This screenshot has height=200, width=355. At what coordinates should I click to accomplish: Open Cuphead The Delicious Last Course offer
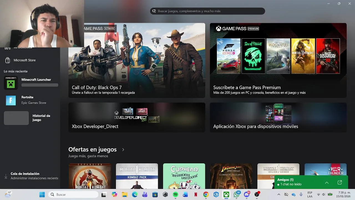click(184, 176)
